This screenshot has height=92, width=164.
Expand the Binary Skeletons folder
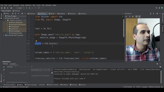pyautogui.click(x=7, y=22)
